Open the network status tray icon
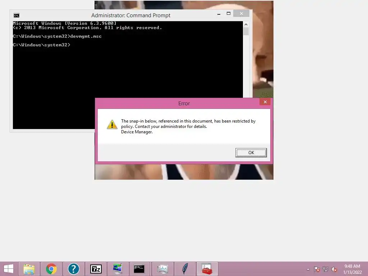 [325, 269]
